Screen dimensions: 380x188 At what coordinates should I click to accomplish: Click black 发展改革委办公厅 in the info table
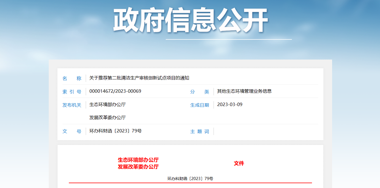pyautogui.click(x=107, y=118)
